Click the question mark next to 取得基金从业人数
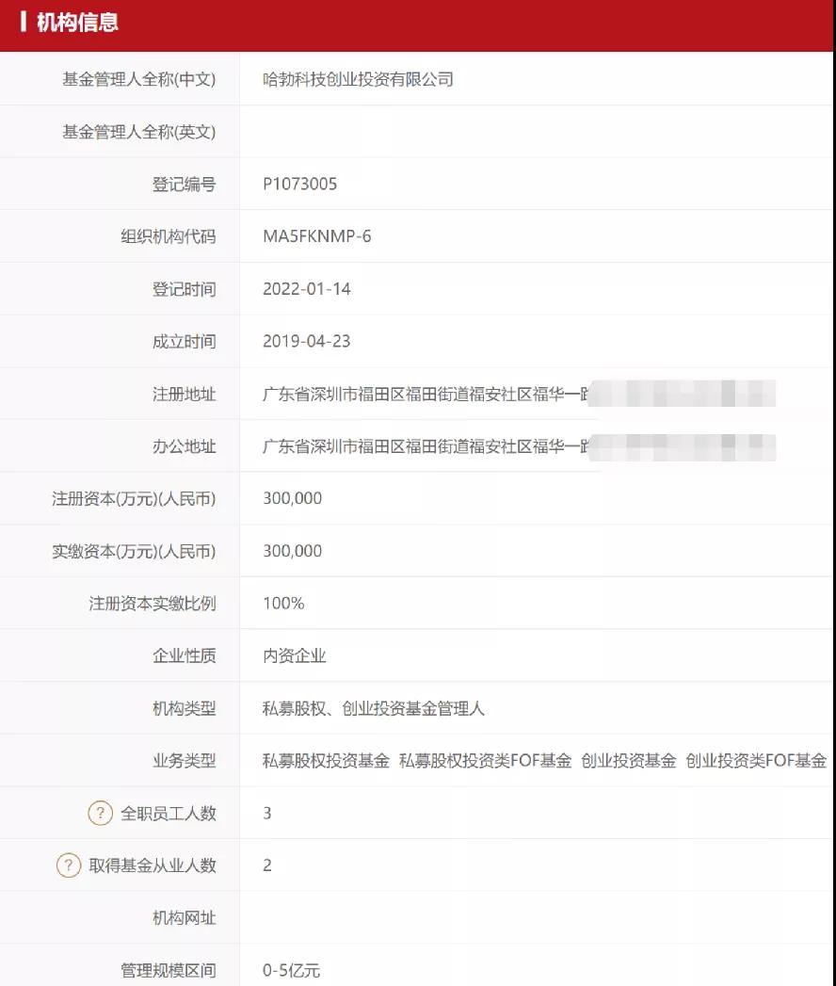Image resolution: width=836 pixels, height=986 pixels. pos(69,865)
